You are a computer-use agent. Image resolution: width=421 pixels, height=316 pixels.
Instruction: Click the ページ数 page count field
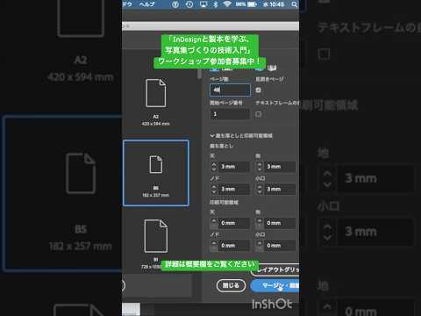tap(230, 90)
